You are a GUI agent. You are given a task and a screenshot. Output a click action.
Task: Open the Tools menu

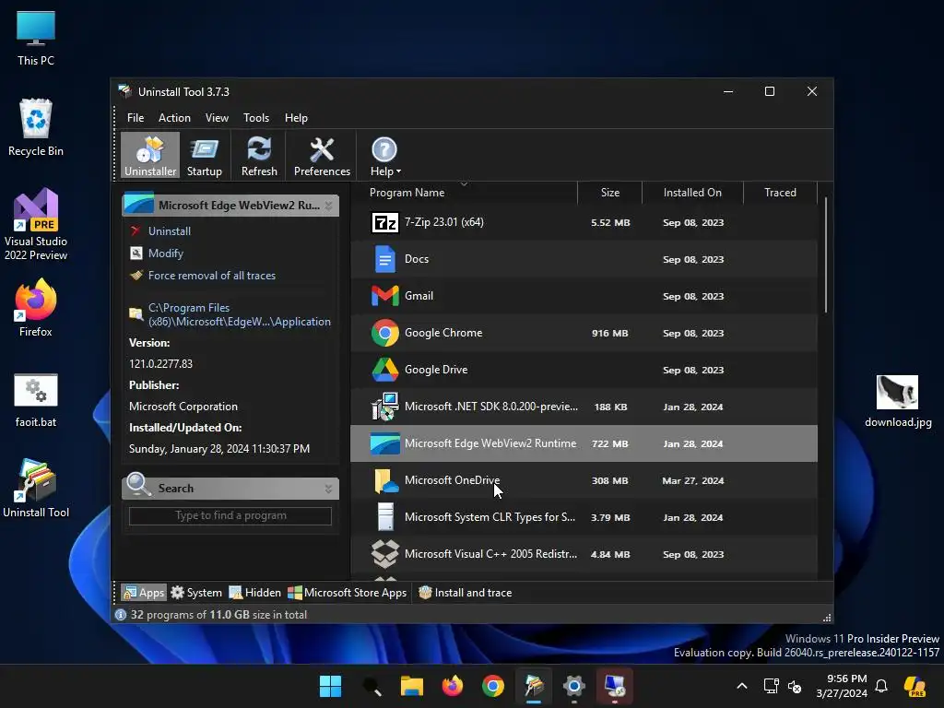[256, 118]
